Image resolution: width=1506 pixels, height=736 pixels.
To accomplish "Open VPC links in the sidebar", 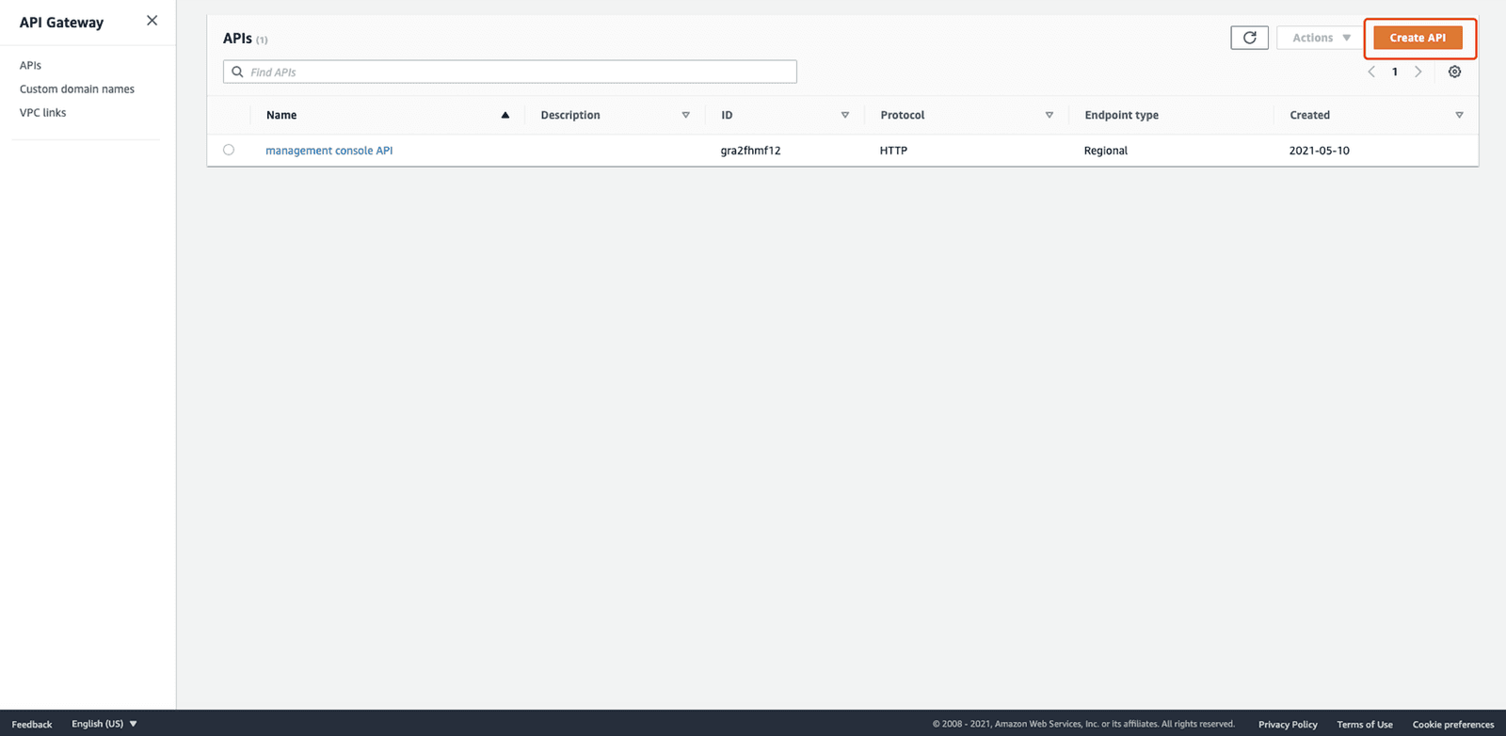I will [43, 112].
